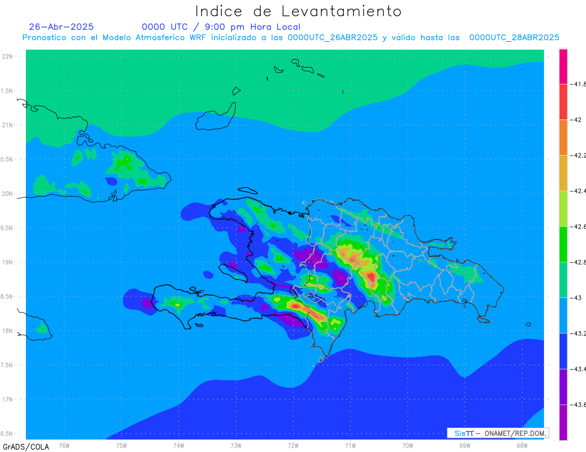This screenshot has height=452, width=586.
Task: Click "0000 UTC / 9:00 pm Hora Local"
Action: (x=221, y=27)
